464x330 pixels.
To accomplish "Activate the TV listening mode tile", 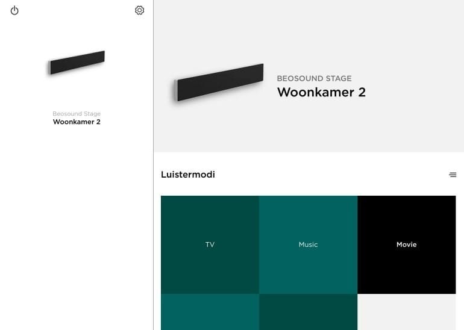I will 210,244.
